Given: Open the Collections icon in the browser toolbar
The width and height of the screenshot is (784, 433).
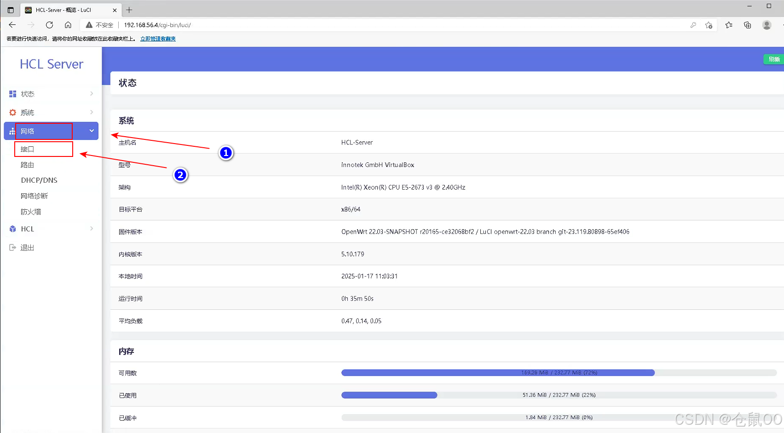Looking at the screenshot, I should [x=747, y=25].
